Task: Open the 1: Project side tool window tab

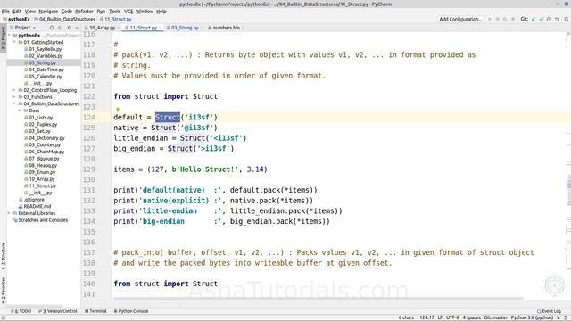Action: point(4,38)
